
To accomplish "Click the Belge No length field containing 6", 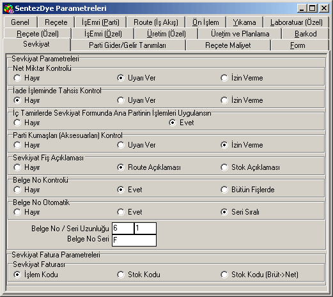I will 123,228.
